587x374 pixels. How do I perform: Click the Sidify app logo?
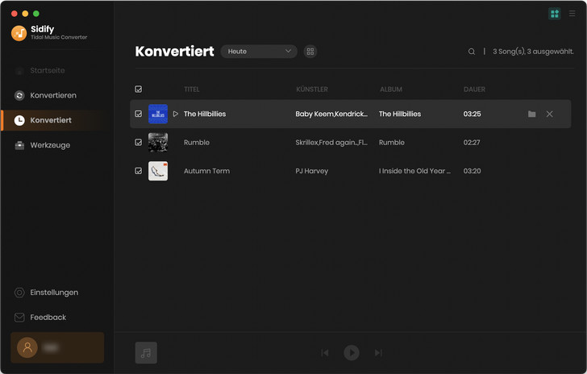19,33
